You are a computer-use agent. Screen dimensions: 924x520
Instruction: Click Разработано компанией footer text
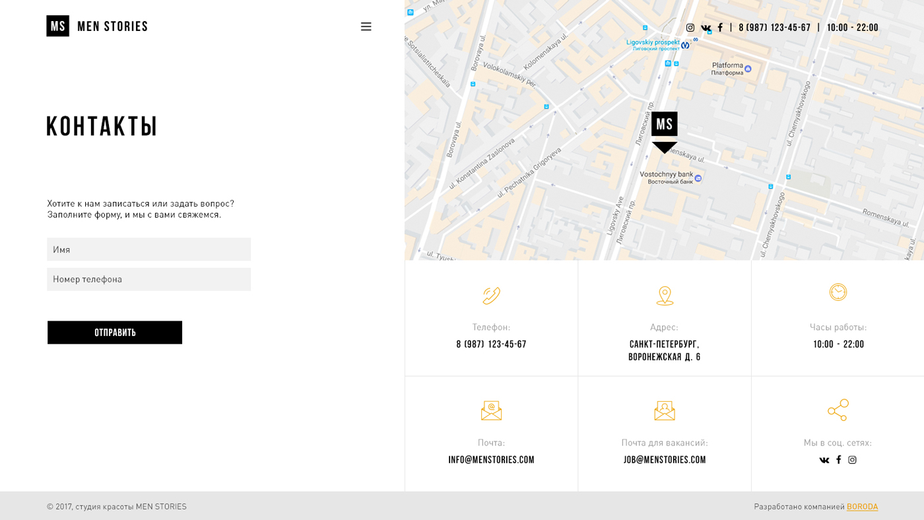[x=799, y=507]
